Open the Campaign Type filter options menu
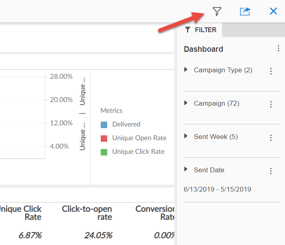The image size is (285, 245). (x=271, y=71)
